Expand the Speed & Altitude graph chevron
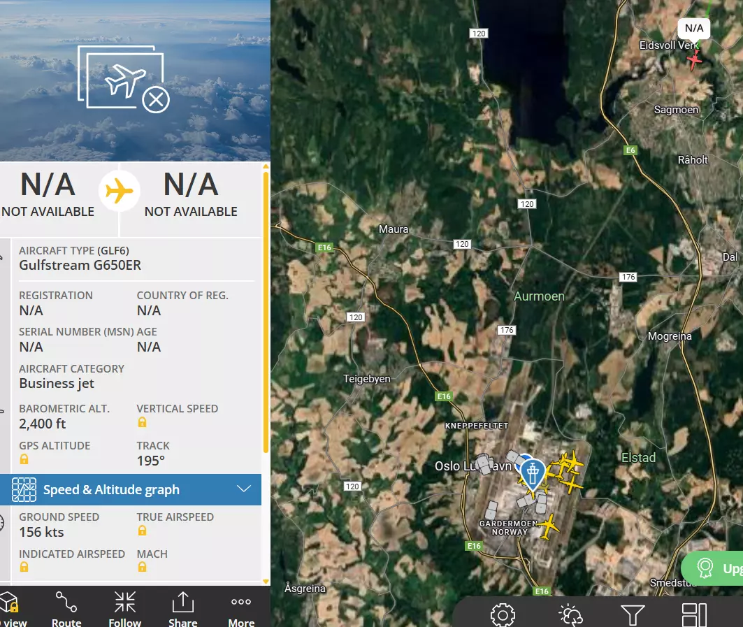This screenshot has width=743, height=627. point(244,489)
